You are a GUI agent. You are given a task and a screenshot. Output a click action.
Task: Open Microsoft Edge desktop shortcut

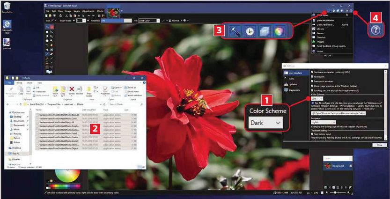coord(7,26)
